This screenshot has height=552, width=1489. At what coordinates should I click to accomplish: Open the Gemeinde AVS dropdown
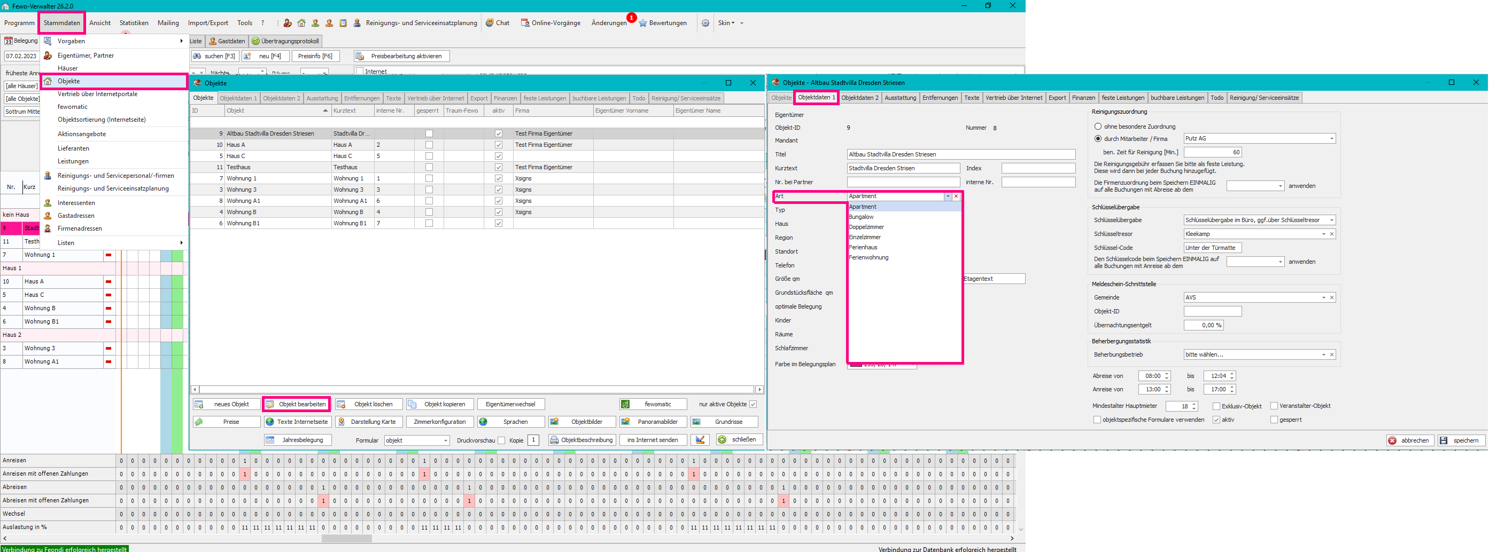tap(1324, 297)
